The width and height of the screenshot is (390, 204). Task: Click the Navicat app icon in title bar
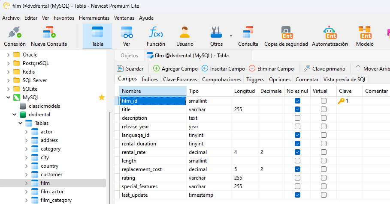pyautogui.click(x=6, y=6)
